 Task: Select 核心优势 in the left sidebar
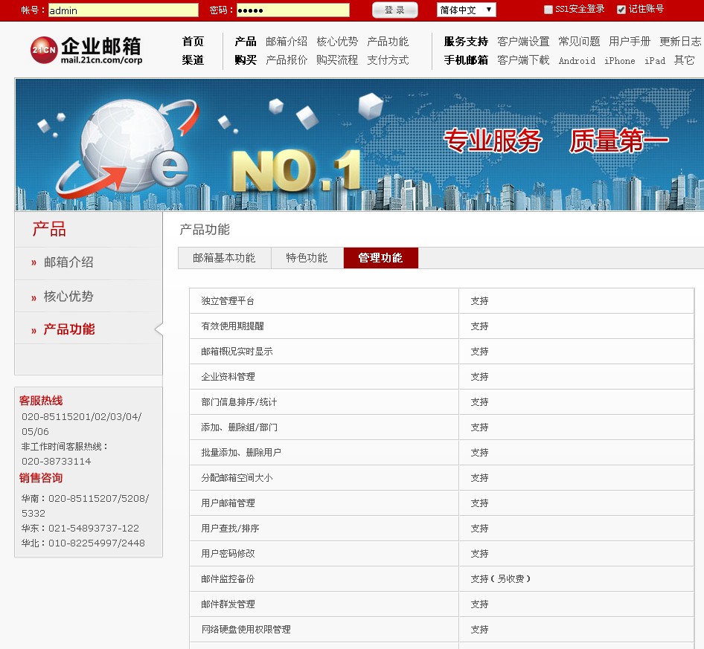point(68,297)
